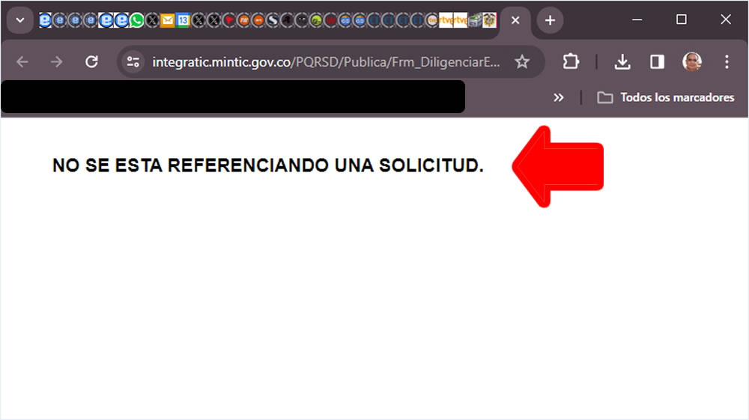This screenshot has width=749, height=420.
Task: Open the tab search chevron dropdown
Action: tap(20, 20)
